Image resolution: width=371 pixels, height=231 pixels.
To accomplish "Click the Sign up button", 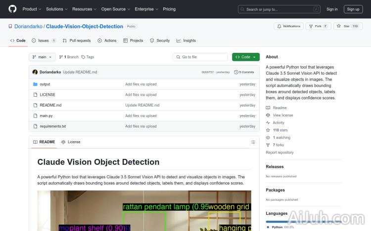I will 353,9.
